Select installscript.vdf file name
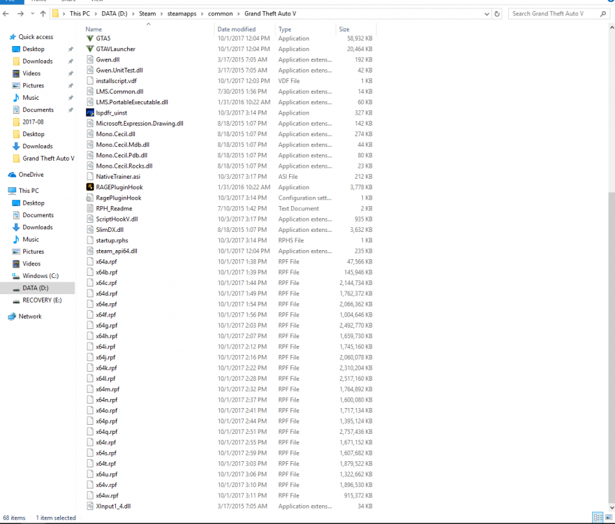The width and height of the screenshot is (615, 524). (x=117, y=81)
